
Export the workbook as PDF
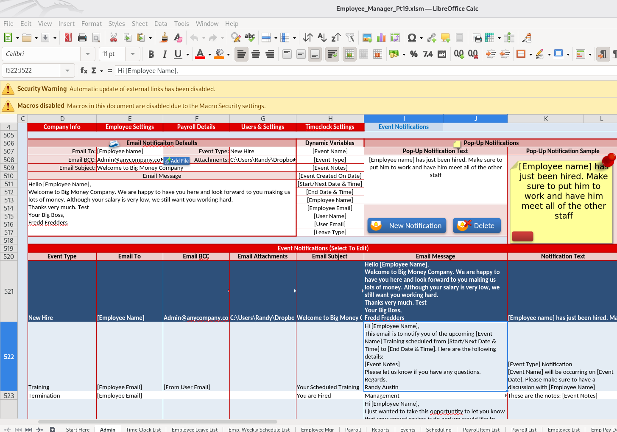[x=68, y=37]
